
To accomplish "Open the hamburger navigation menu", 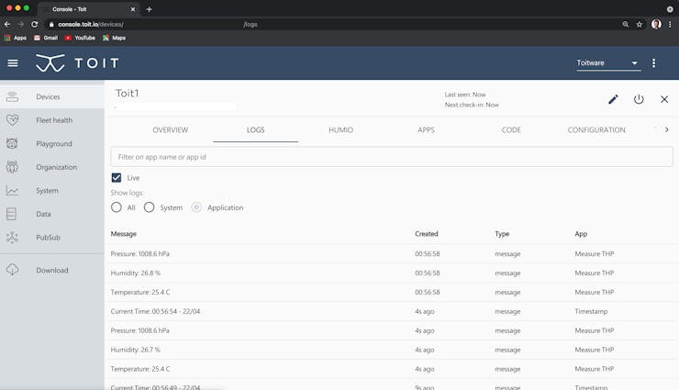I will [x=13, y=63].
